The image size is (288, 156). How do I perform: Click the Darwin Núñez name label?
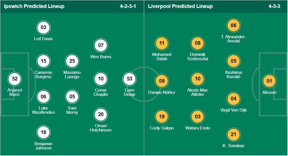[x=162, y=92]
